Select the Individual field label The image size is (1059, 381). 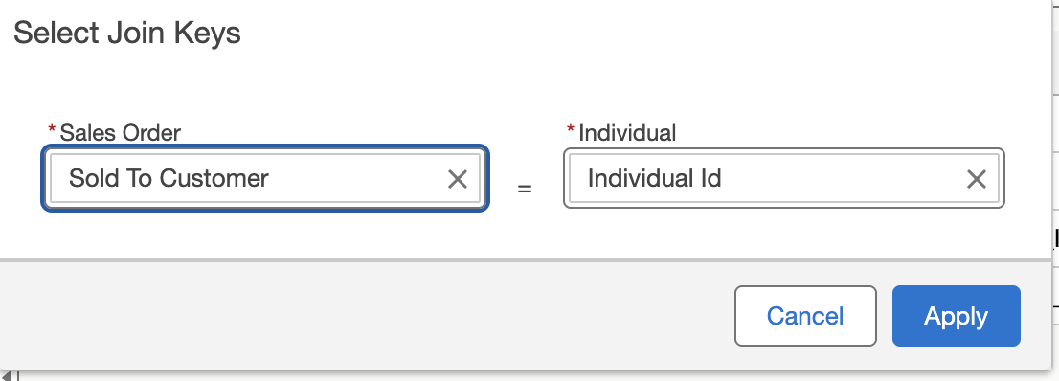(627, 132)
